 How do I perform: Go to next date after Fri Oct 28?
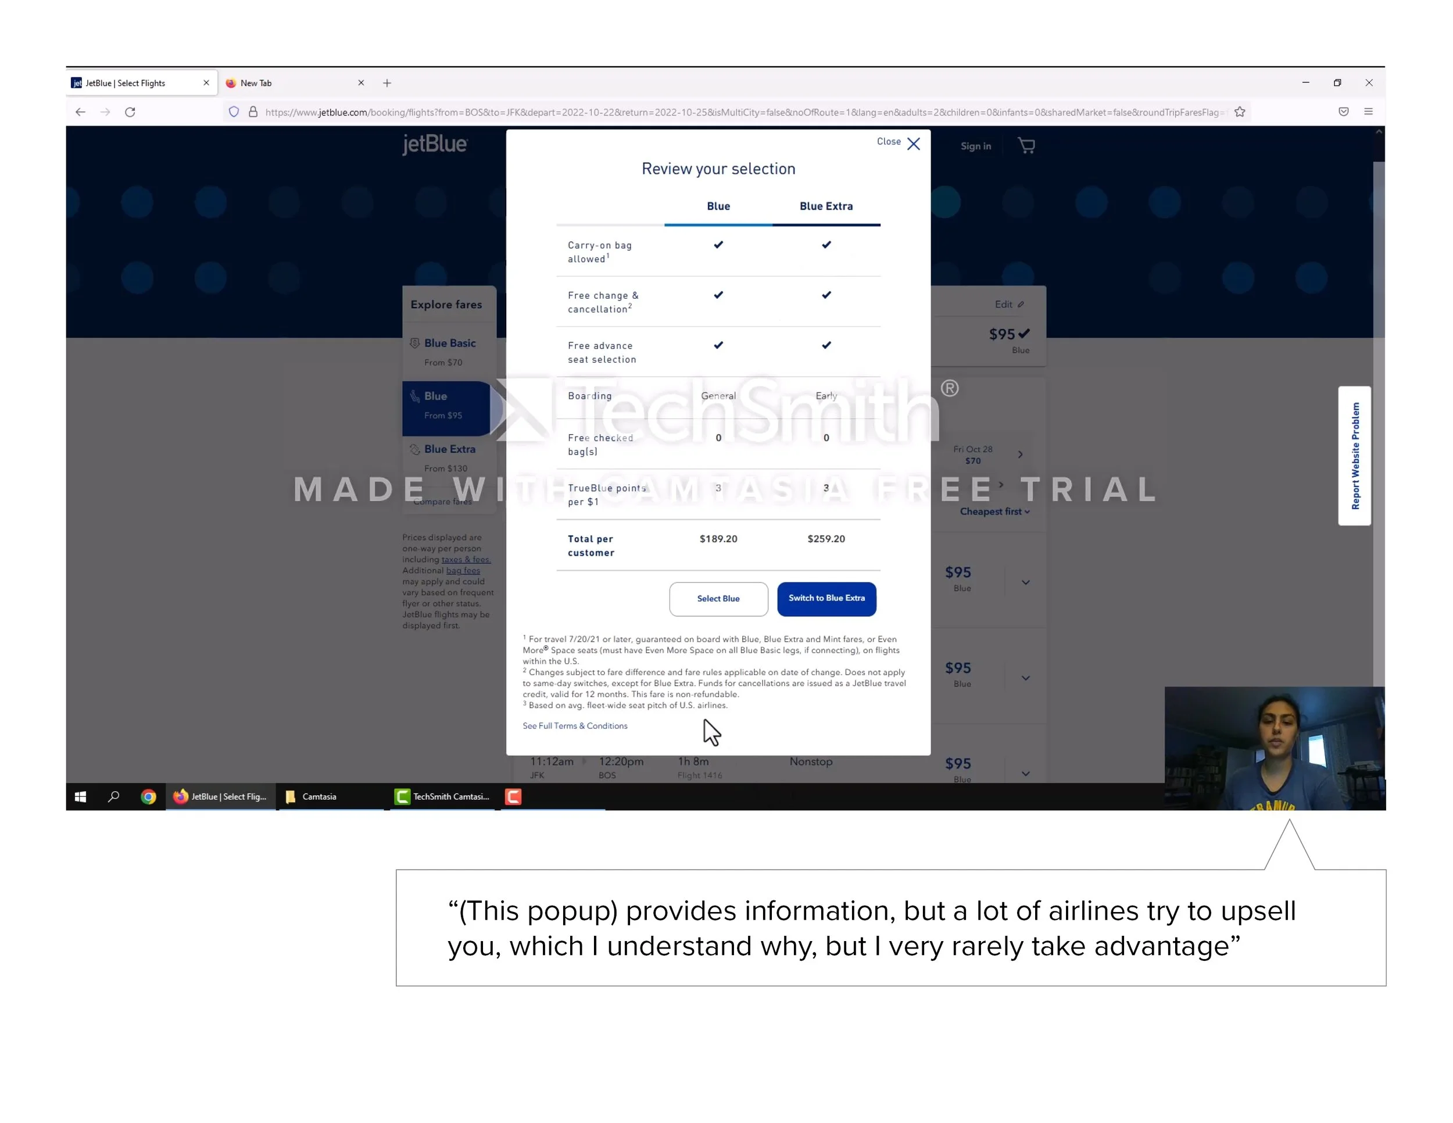point(1020,455)
